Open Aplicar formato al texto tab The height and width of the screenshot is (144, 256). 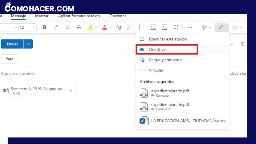79,16
